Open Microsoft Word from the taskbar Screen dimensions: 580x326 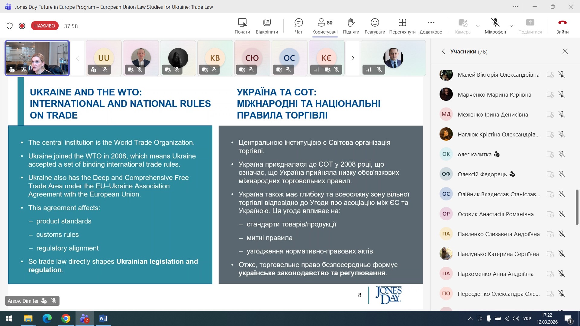(103, 318)
